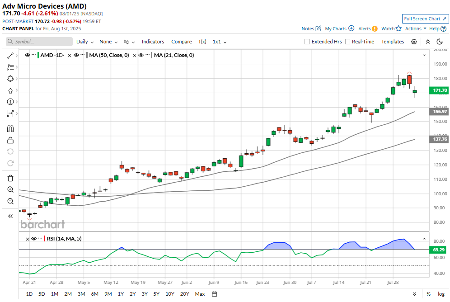Open more options for AMD series
The width and height of the screenshot is (450, 302).
(34, 55)
